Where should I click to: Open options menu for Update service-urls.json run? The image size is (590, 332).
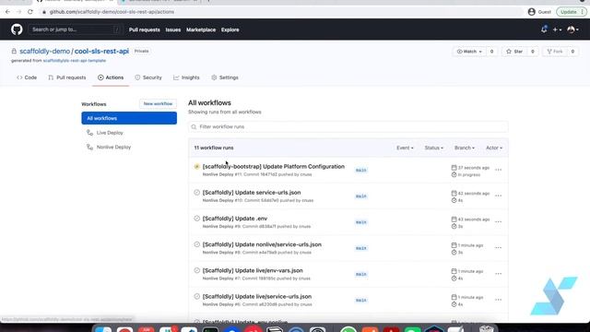(498, 196)
